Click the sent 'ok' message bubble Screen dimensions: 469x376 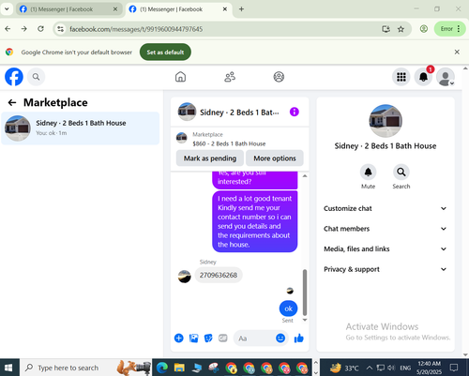pyautogui.click(x=288, y=308)
